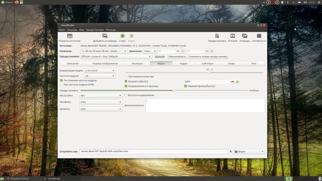Expand the video encoder H.264 (x264) dropdown

click(100, 71)
